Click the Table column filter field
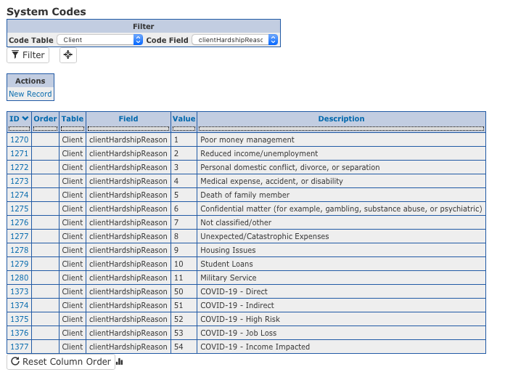 point(73,129)
